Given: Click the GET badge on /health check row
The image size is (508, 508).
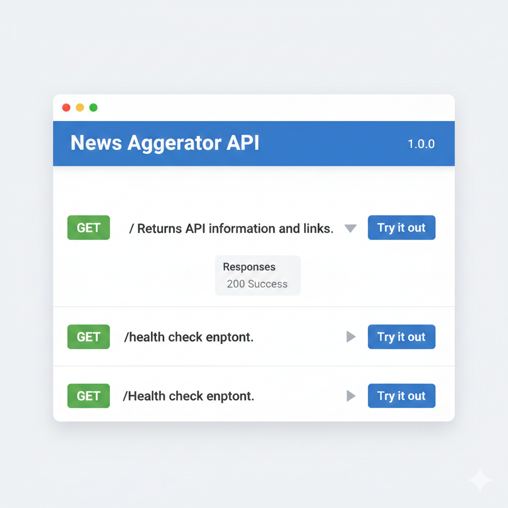Looking at the screenshot, I should (x=88, y=337).
